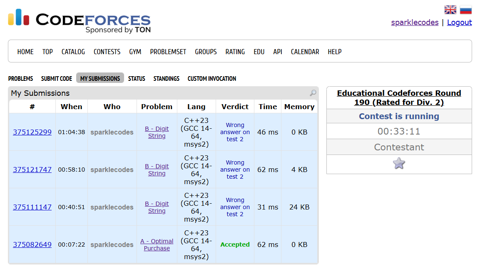Click the Verdict column header

pos(235,107)
